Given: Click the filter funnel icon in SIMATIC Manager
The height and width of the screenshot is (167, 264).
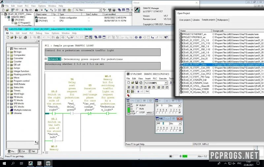Looking at the screenshot, I should [104, 10].
